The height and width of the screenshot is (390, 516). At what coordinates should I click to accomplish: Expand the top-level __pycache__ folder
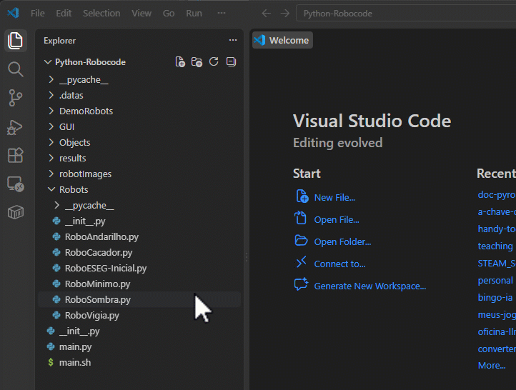(x=51, y=79)
